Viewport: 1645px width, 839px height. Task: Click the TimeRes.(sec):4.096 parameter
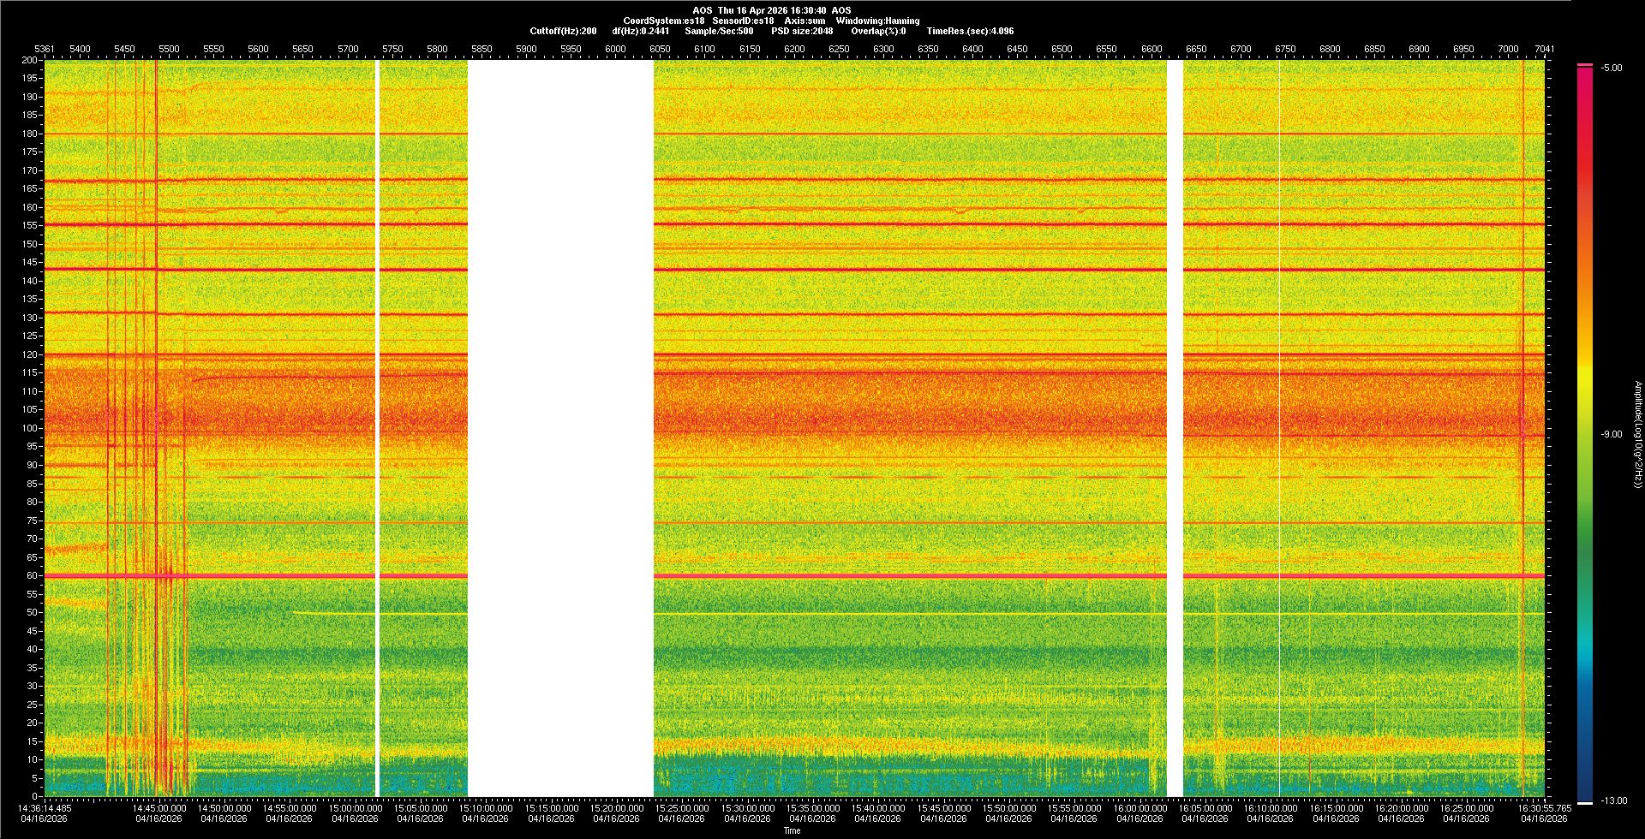[x=970, y=31]
